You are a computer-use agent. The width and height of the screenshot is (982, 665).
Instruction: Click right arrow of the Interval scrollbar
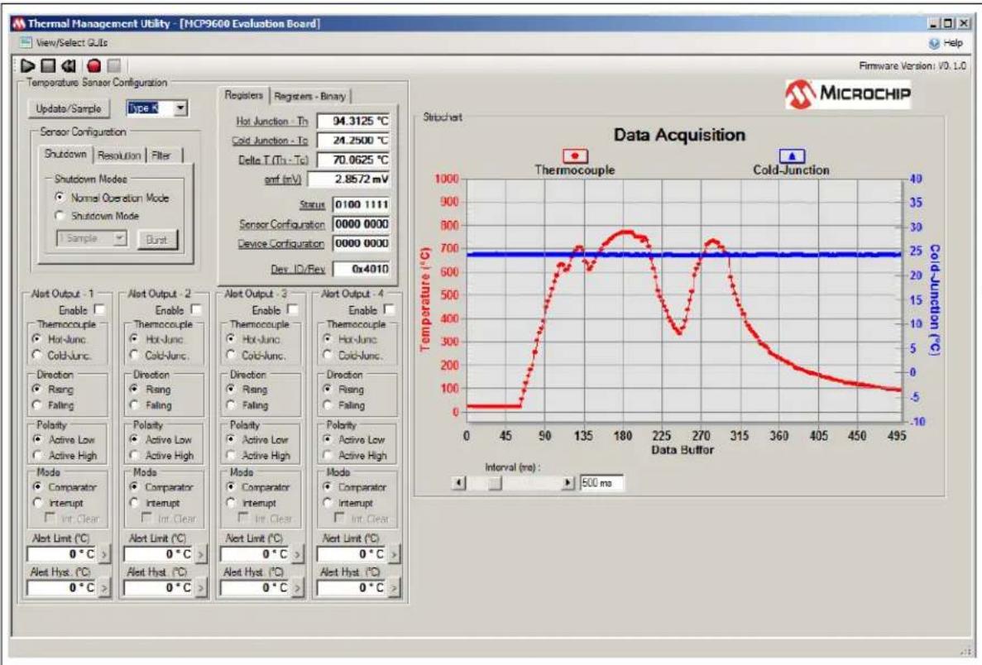point(568,483)
